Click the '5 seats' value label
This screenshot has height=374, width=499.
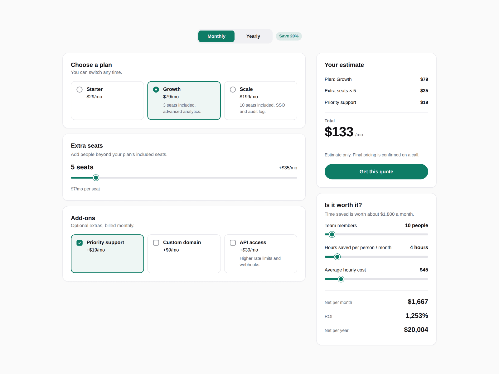pyautogui.click(x=82, y=167)
